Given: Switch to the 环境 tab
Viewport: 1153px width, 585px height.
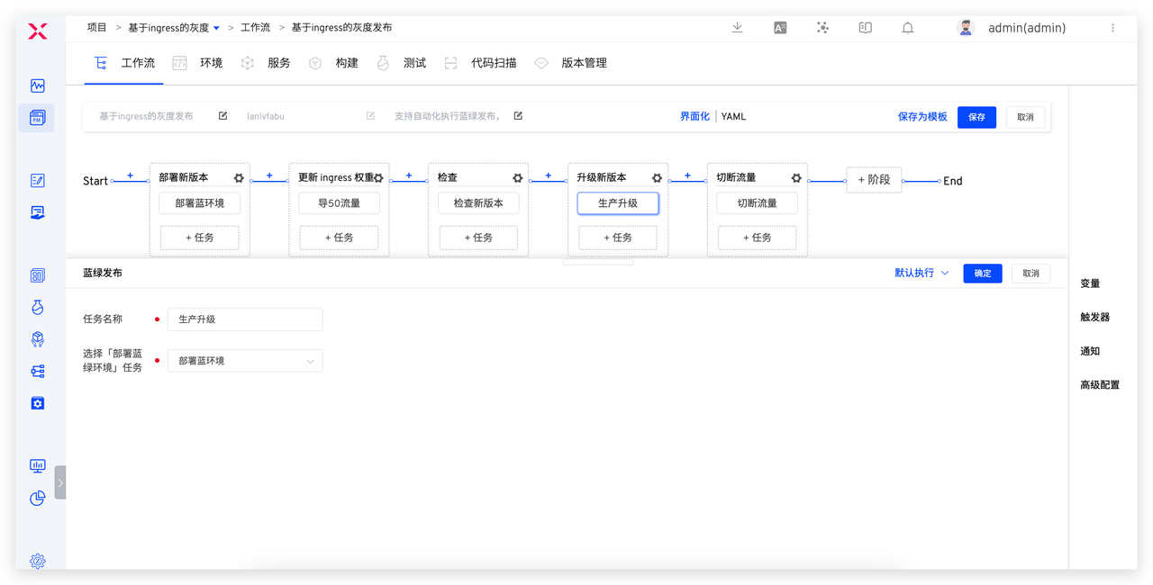Looking at the screenshot, I should pos(211,63).
